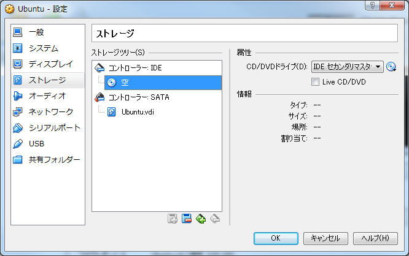
Task: Open USB settings category
Action: pyautogui.click(x=37, y=144)
